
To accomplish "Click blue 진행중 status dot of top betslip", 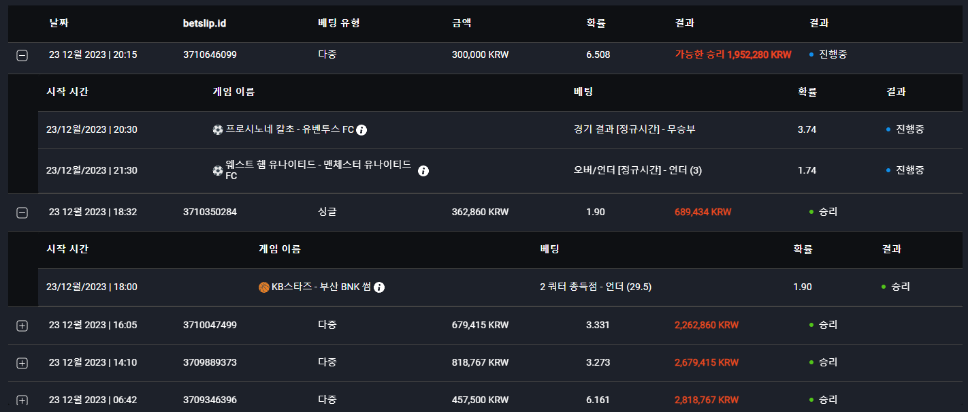I will pos(811,54).
